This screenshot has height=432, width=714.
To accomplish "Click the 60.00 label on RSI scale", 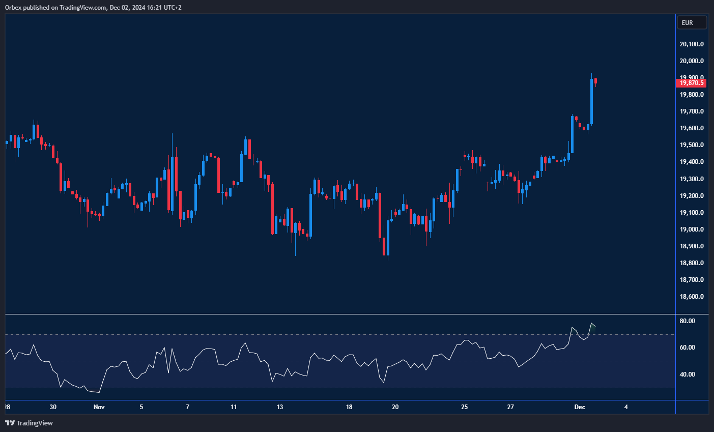I will 687,348.
